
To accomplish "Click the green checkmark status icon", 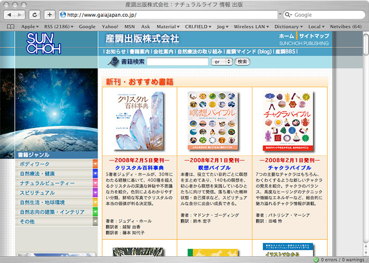I will (x=316, y=260).
